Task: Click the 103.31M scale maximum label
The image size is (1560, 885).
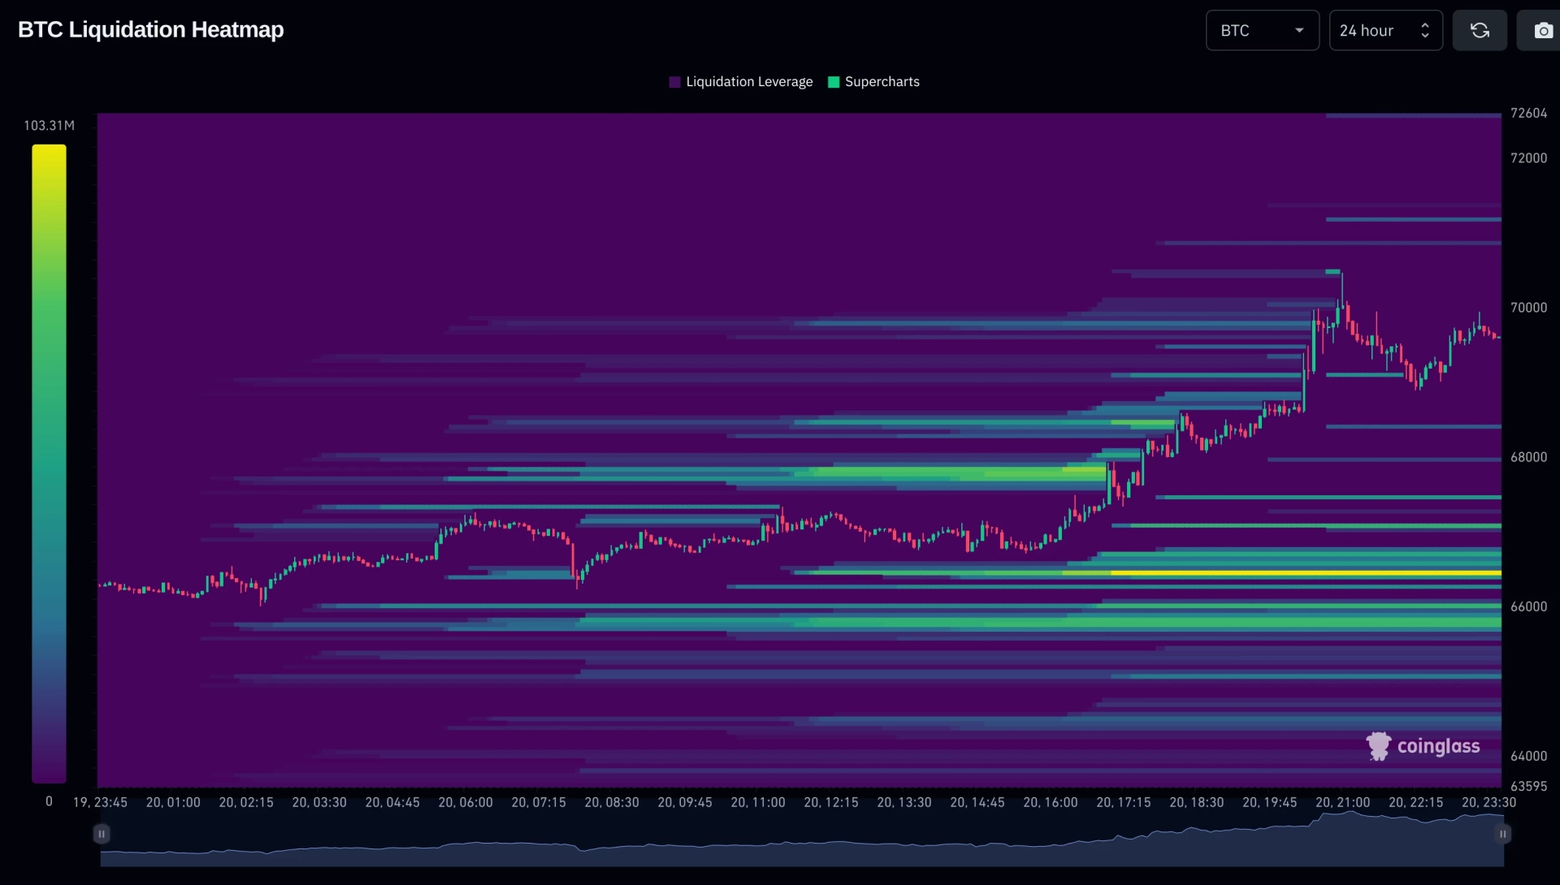Action: click(49, 126)
